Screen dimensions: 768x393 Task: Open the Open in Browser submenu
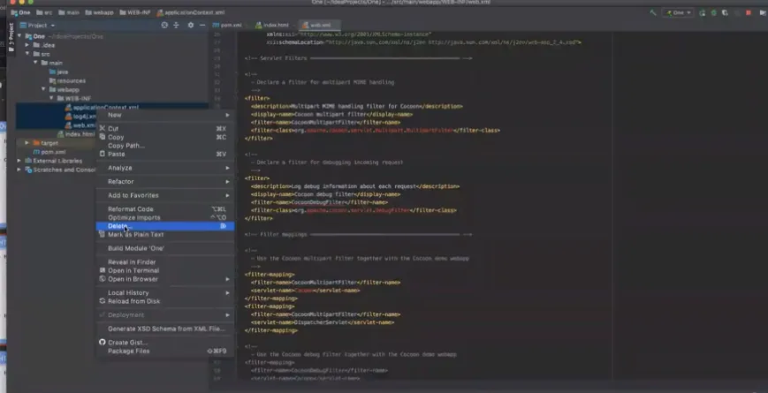coord(164,279)
